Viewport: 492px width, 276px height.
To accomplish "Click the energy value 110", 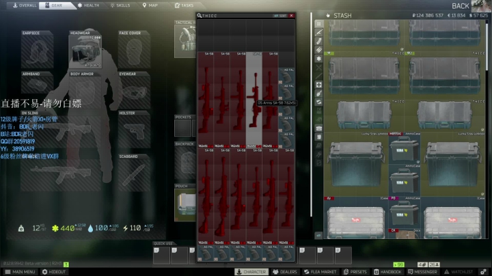I will click(x=135, y=228).
